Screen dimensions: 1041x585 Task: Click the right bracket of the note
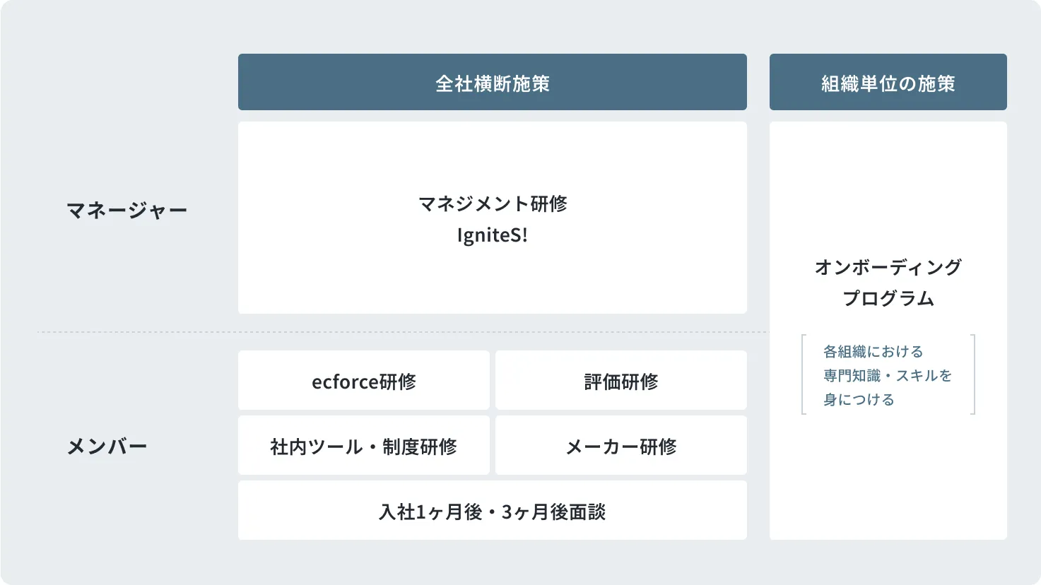pos(973,374)
